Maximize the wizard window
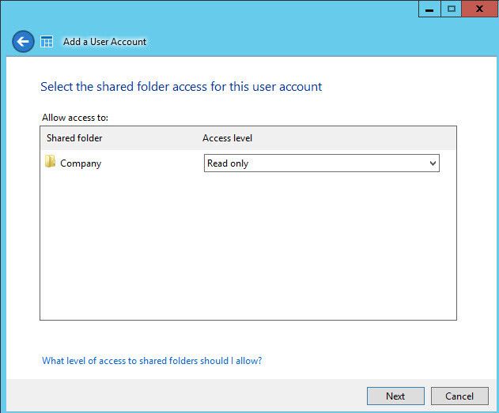This screenshot has width=499, height=413. (x=452, y=8)
